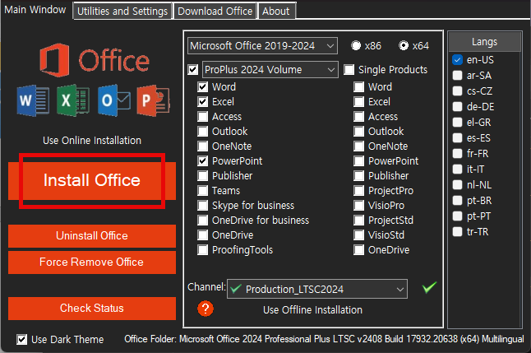The width and height of the screenshot is (531, 353).
Task: Open the red question mark help icon
Action: [205, 309]
